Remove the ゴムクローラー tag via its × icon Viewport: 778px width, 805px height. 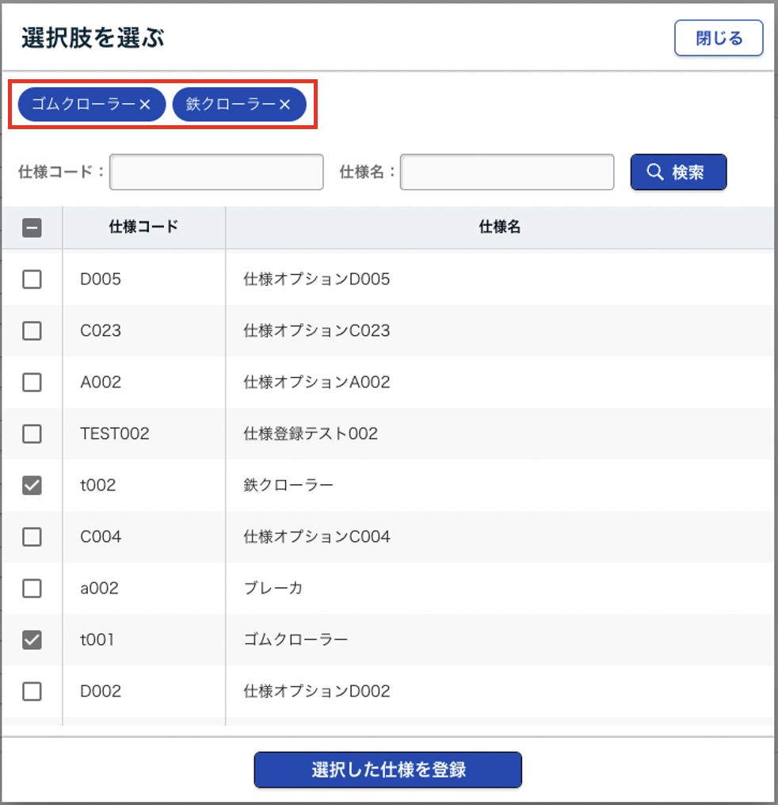pos(145,105)
